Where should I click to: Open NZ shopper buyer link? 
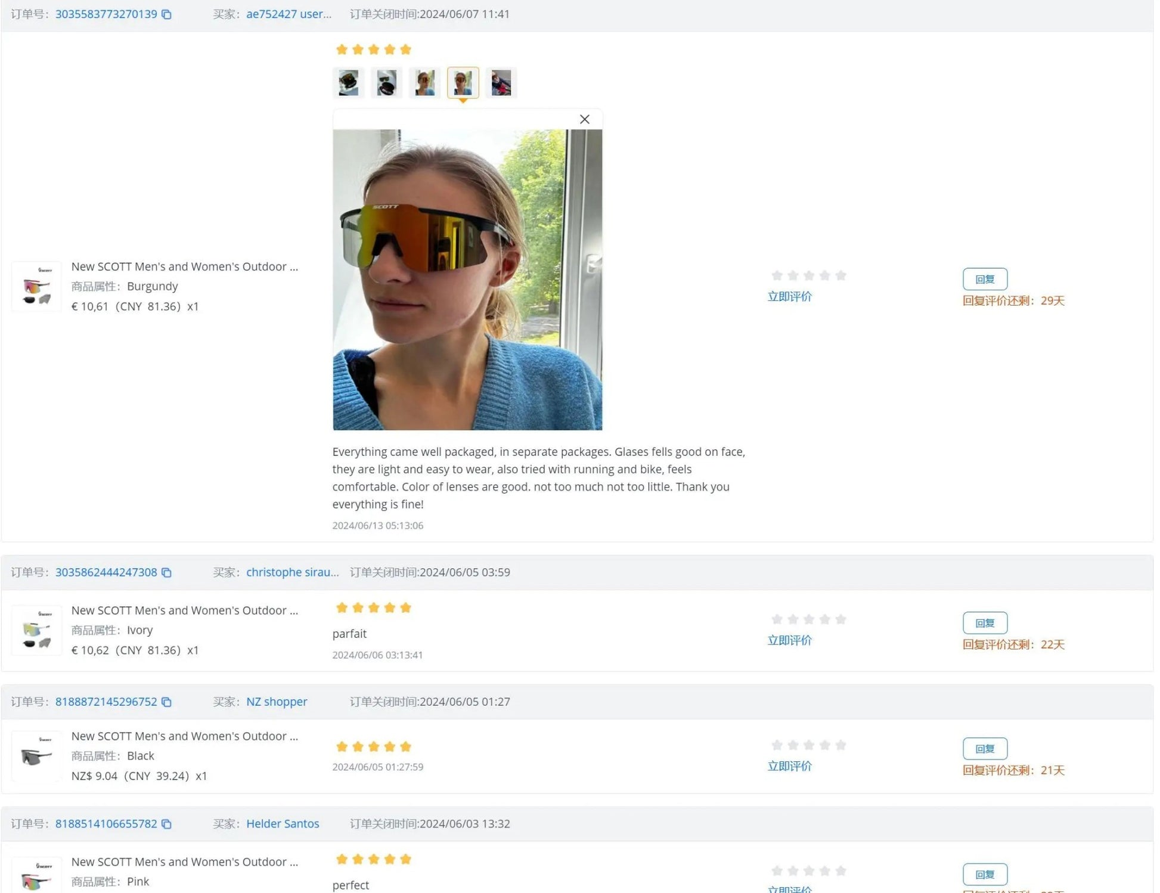[277, 702]
